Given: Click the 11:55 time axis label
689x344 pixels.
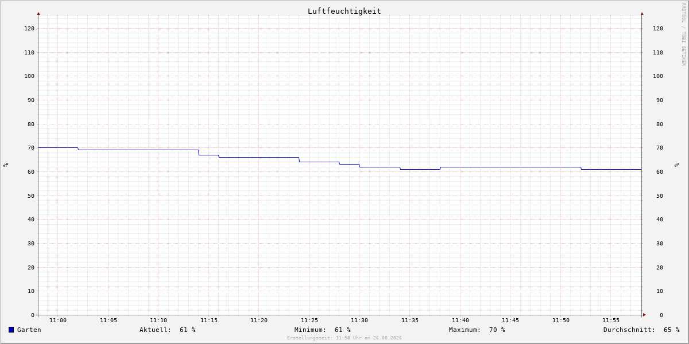Looking at the screenshot, I should 611,320.
